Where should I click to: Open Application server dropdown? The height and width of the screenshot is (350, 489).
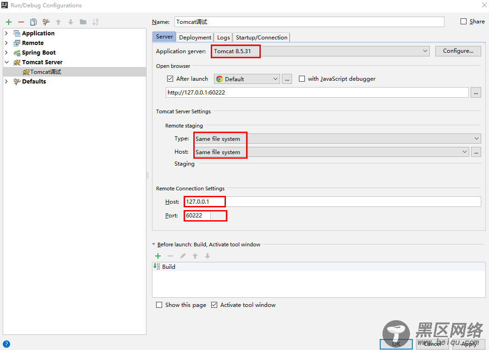320,51
